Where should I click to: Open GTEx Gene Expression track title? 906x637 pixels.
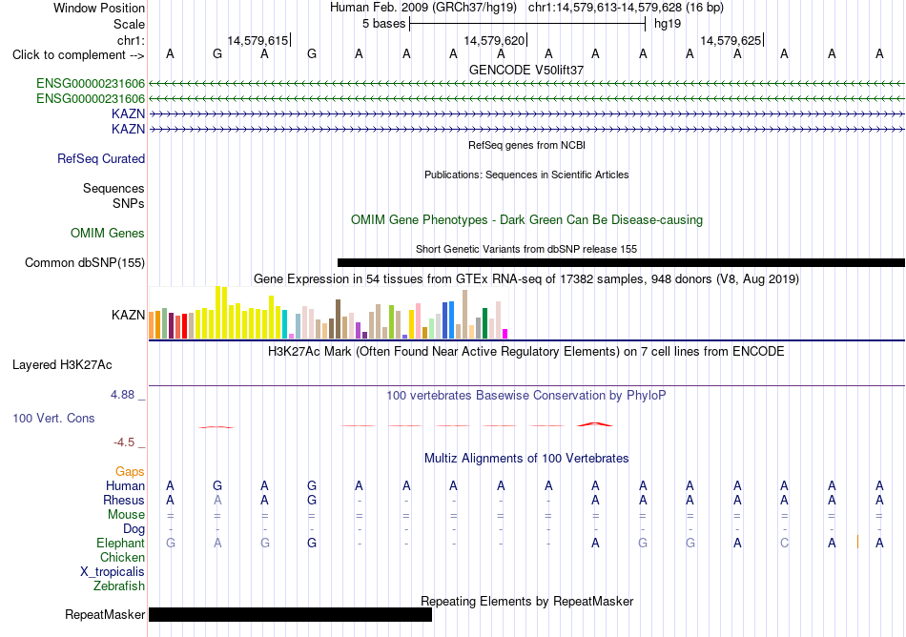tap(526, 279)
